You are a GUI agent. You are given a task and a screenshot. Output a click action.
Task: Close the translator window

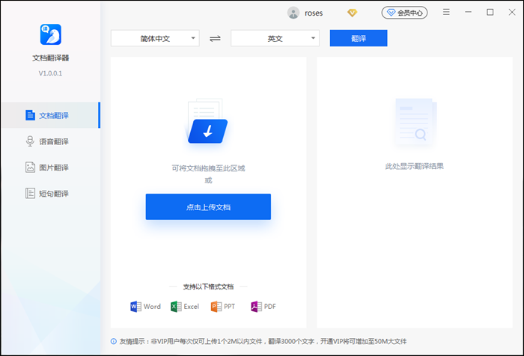coord(512,13)
